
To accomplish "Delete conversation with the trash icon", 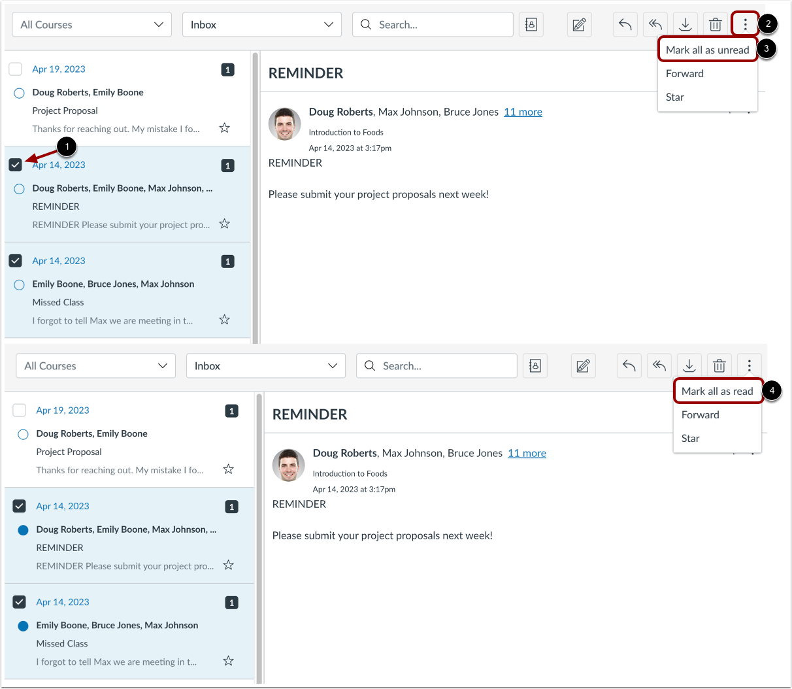I will [x=715, y=24].
